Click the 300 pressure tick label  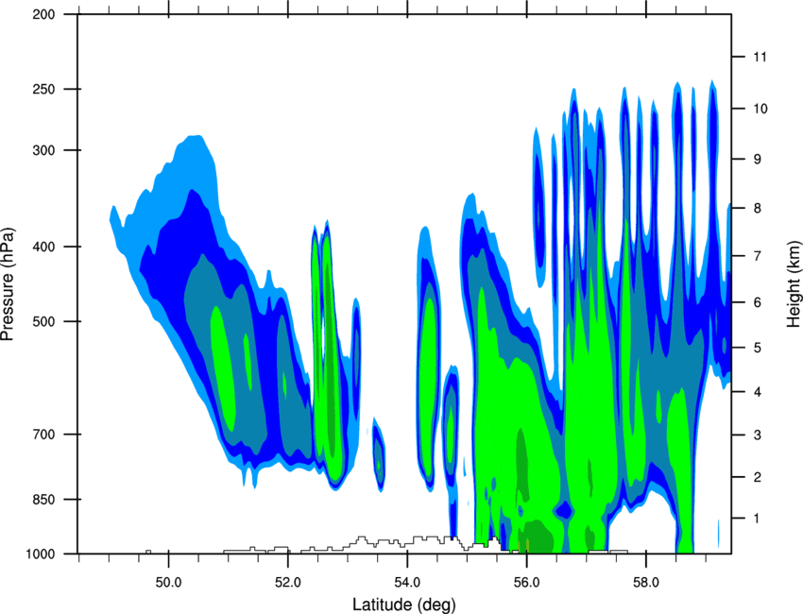coord(43,150)
